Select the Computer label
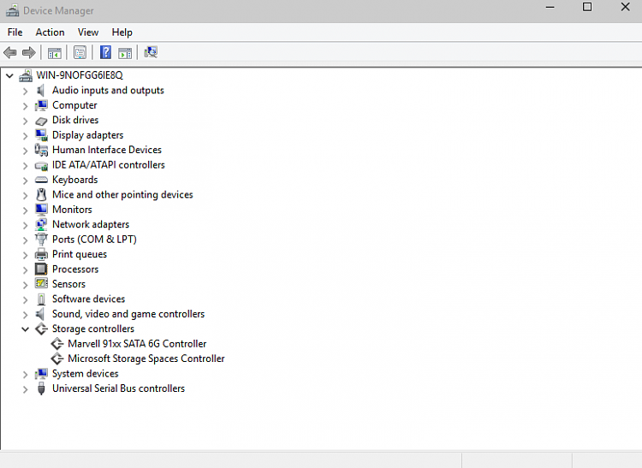 point(74,105)
